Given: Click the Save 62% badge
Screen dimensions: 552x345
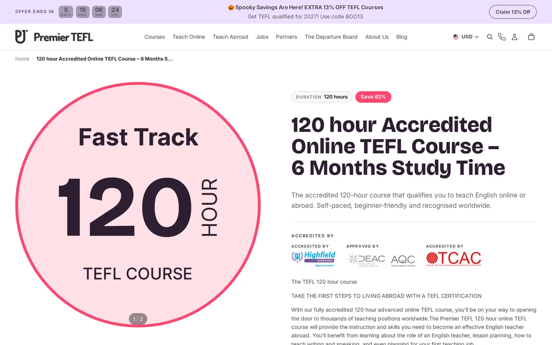Looking at the screenshot, I should 373,97.
